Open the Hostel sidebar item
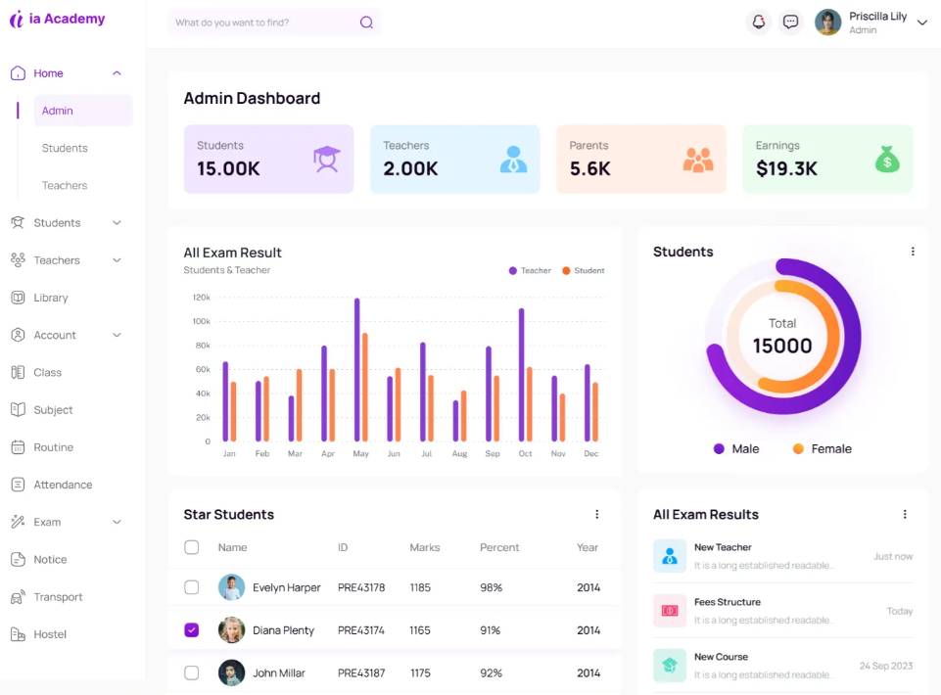The width and height of the screenshot is (941, 695). click(49, 634)
